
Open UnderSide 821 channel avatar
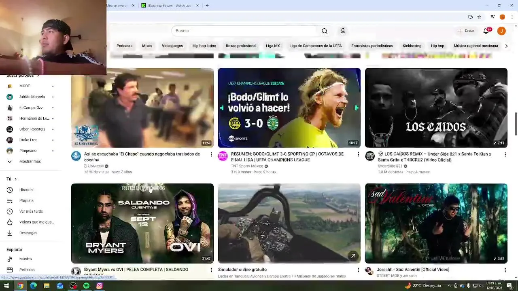click(370, 156)
